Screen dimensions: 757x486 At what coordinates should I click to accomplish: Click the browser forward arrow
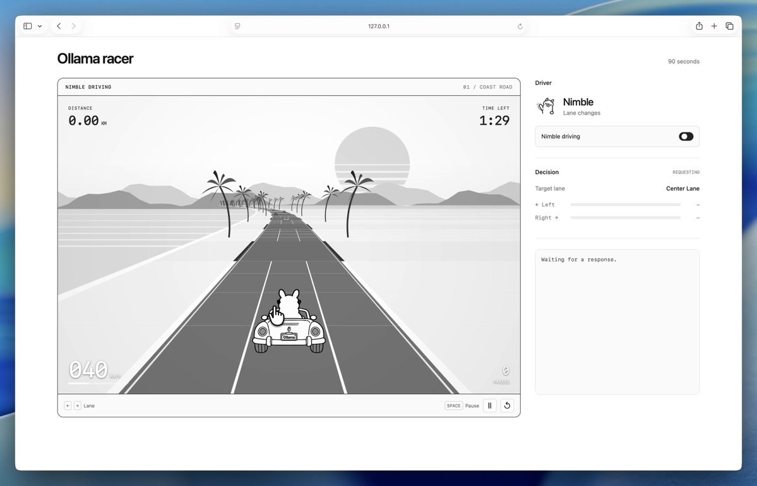coord(73,26)
